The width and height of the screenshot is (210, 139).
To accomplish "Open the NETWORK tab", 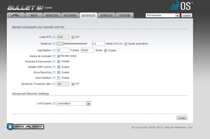I will coord(70,15).
